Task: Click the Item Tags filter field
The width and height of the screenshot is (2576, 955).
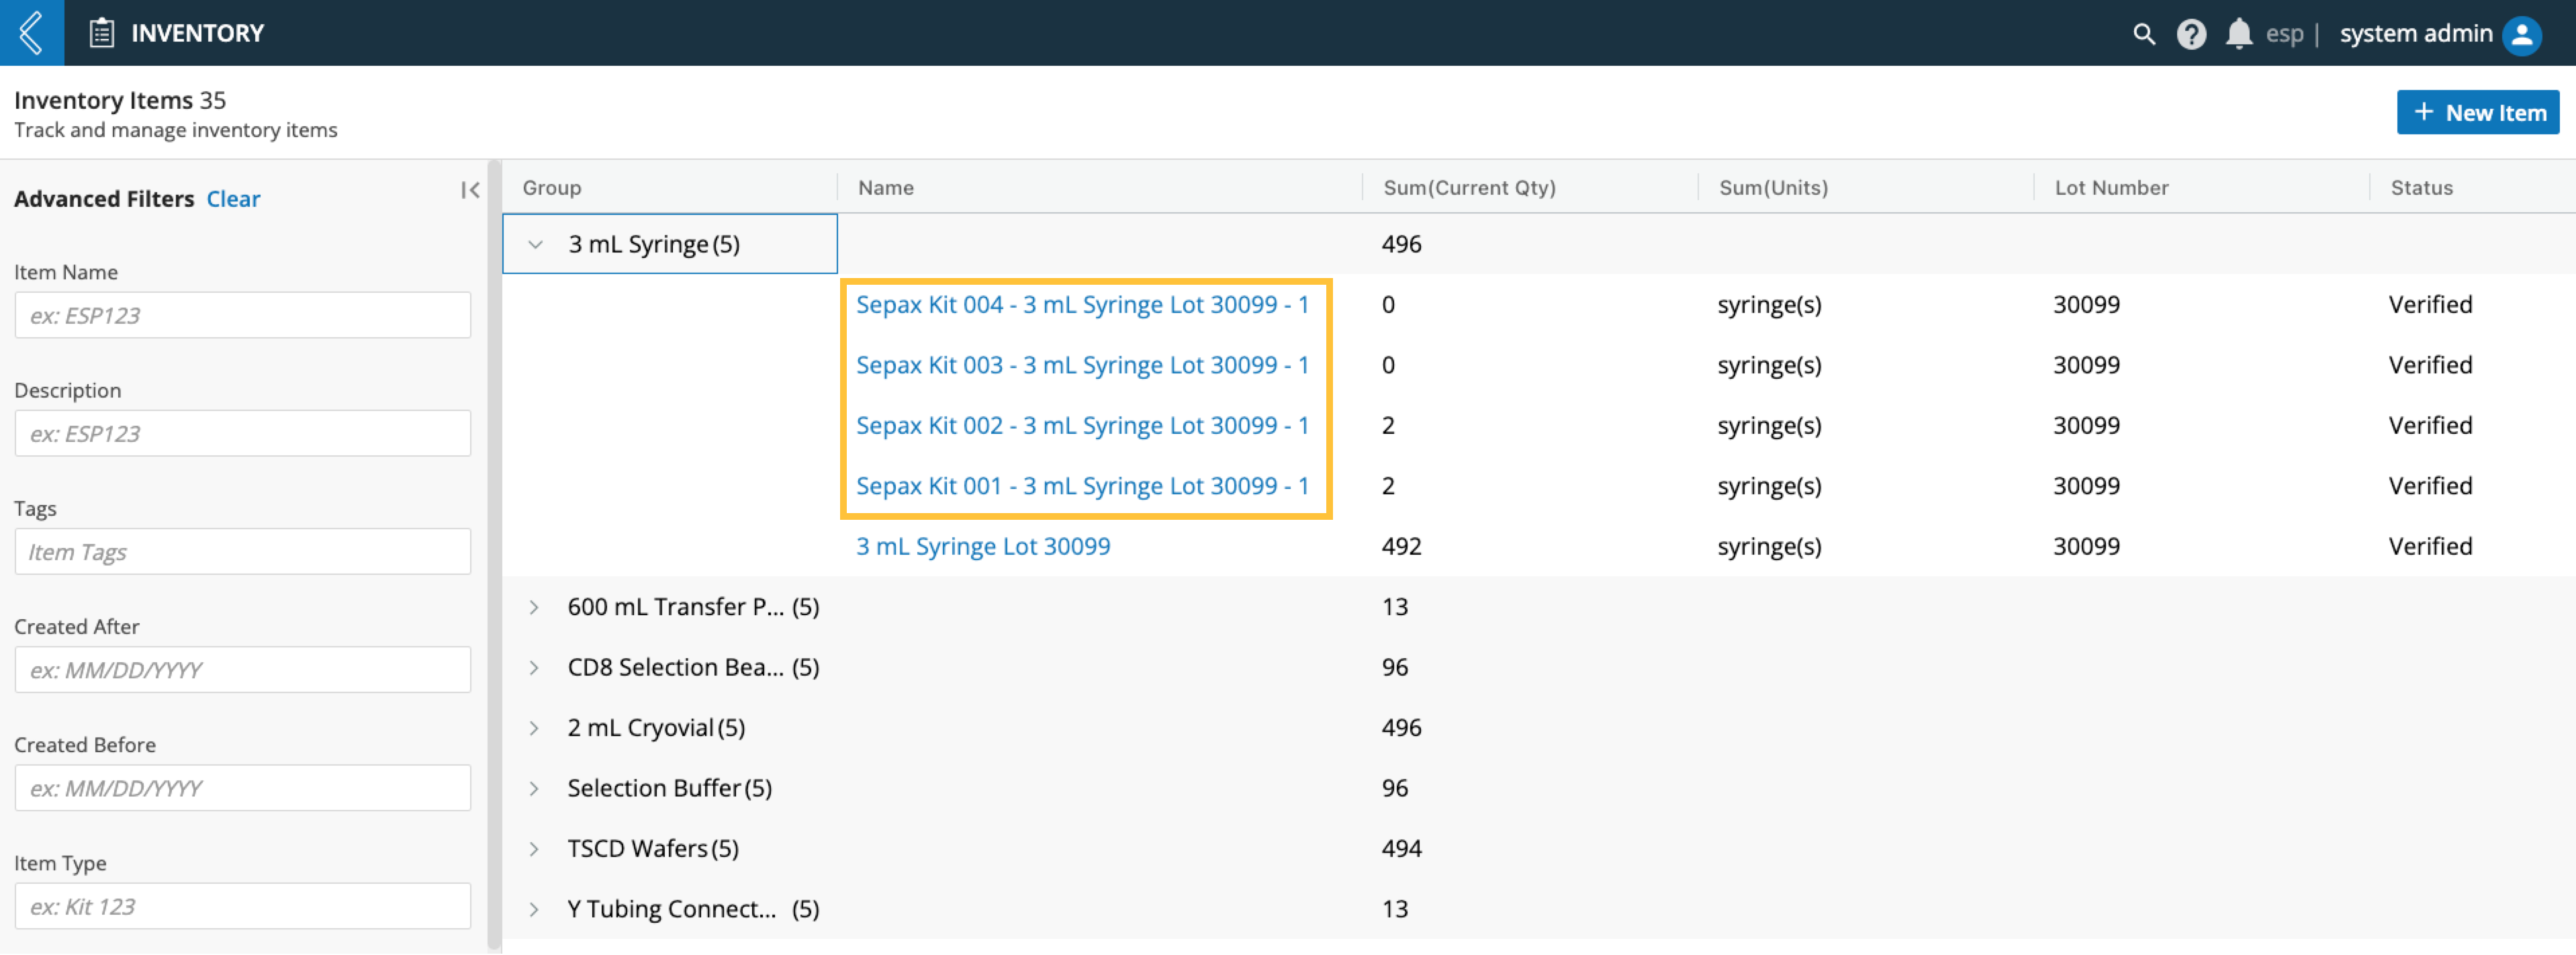Action: (x=243, y=552)
